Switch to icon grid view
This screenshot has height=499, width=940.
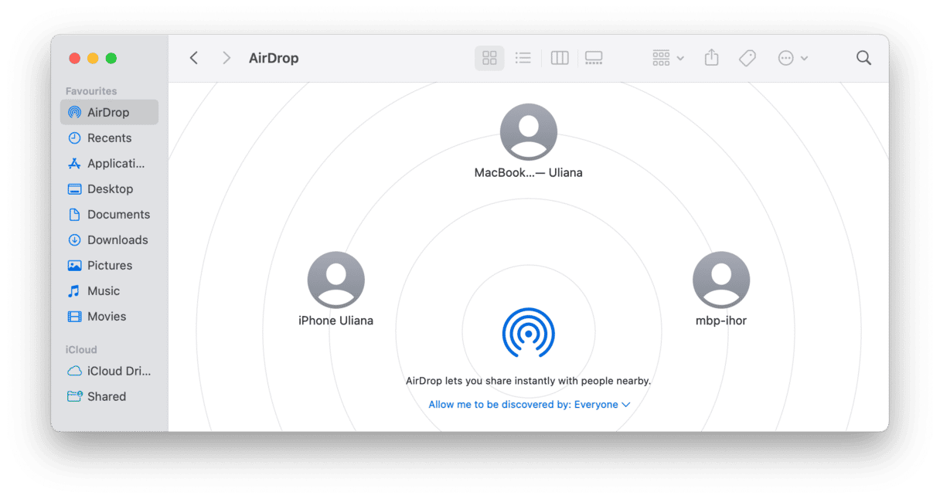(489, 58)
